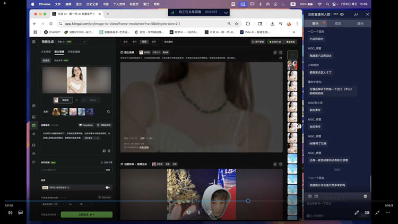Expand the Kling model version dropdown
The image size is (398, 224).
(72, 41)
